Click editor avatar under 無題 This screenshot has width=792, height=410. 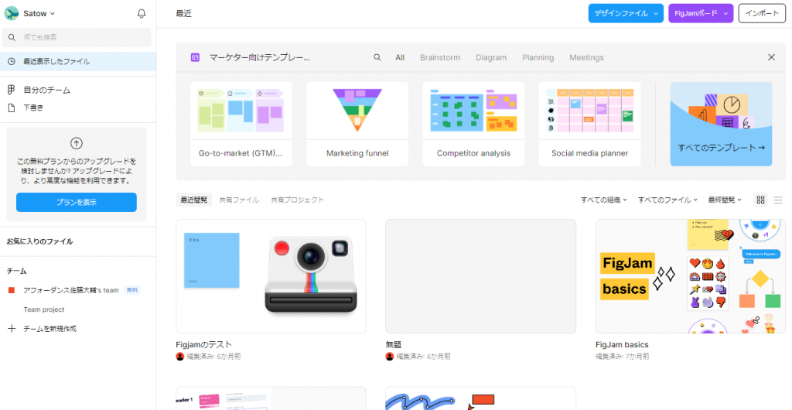[390, 357]
